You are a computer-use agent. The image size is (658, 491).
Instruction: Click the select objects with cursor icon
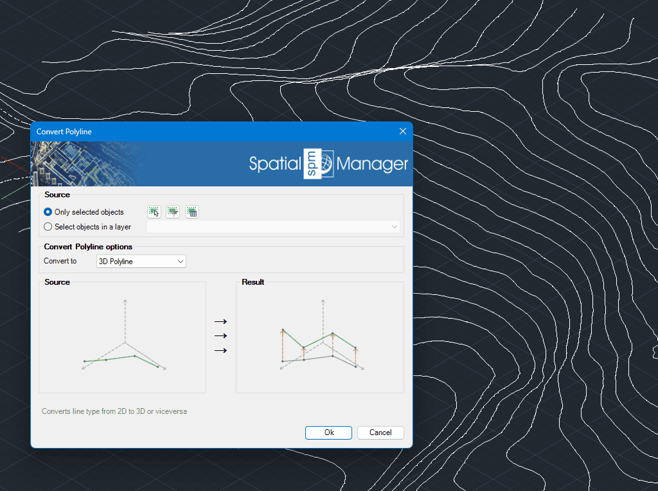click(154, 212)
